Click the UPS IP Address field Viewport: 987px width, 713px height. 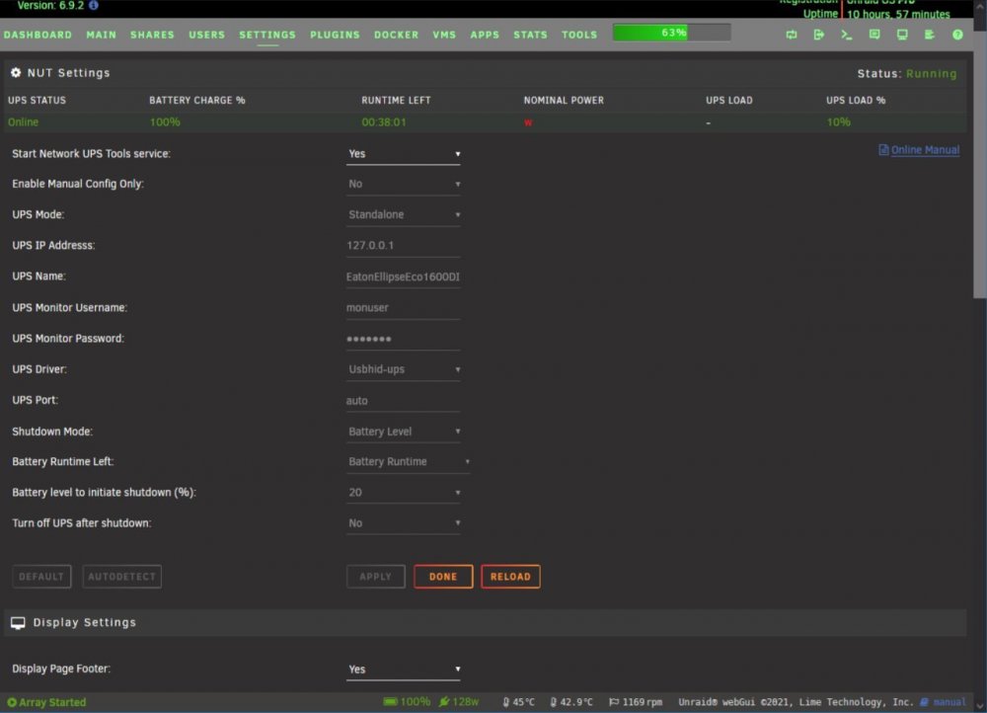tap(404, 246)
